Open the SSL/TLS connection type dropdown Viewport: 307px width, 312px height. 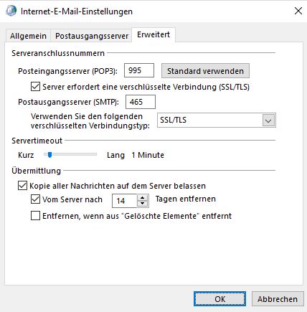pos(217,120)
